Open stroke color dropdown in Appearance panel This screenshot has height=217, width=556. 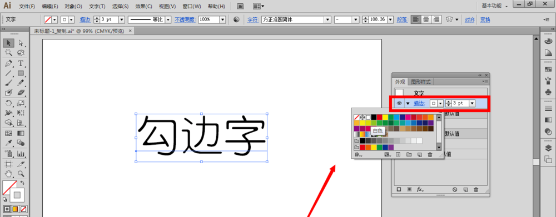[440, 103]
